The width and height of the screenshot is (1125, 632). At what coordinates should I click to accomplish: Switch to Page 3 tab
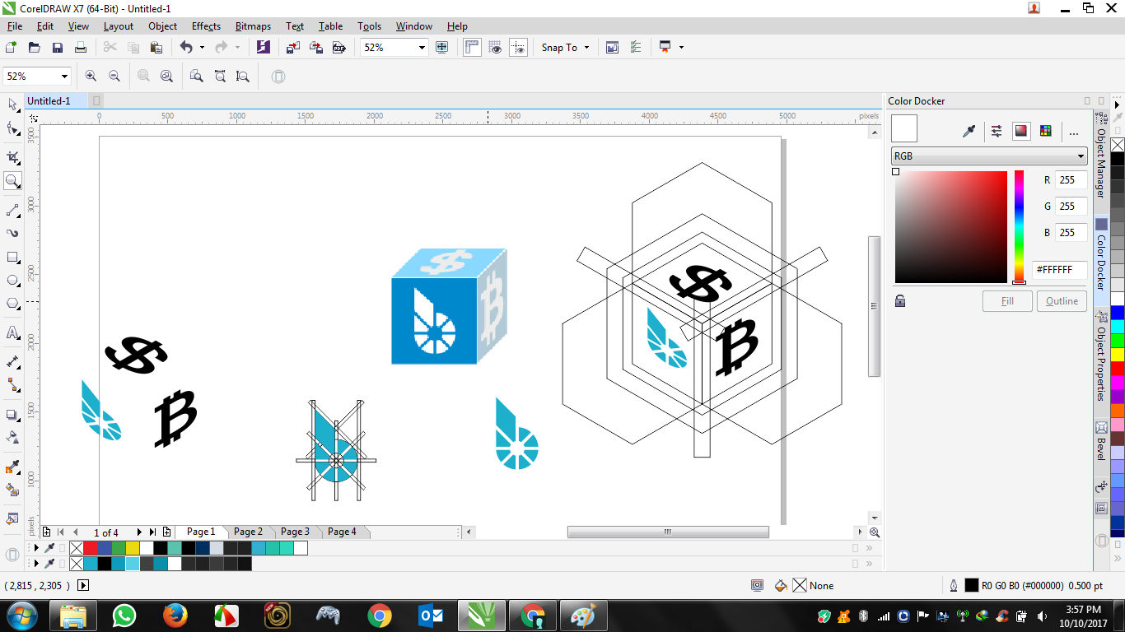(295, 532)
